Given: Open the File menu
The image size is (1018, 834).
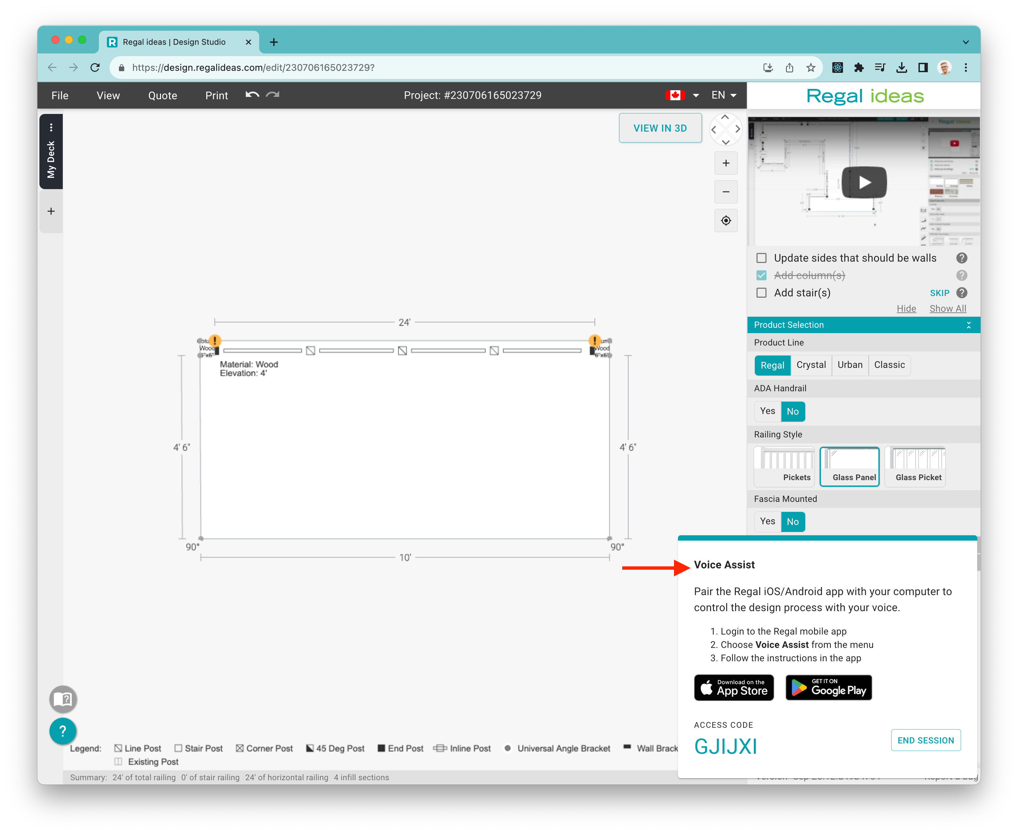Looking at the screenshot, I should (x=59, y=95).
